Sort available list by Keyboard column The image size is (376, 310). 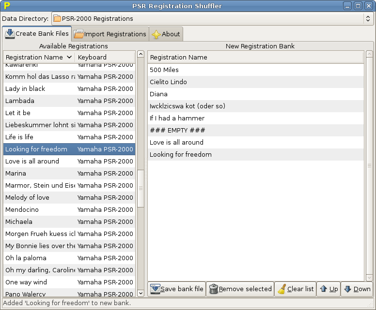tap(104, 57)
